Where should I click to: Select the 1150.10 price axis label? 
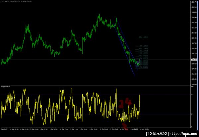(x=194, y=33)
